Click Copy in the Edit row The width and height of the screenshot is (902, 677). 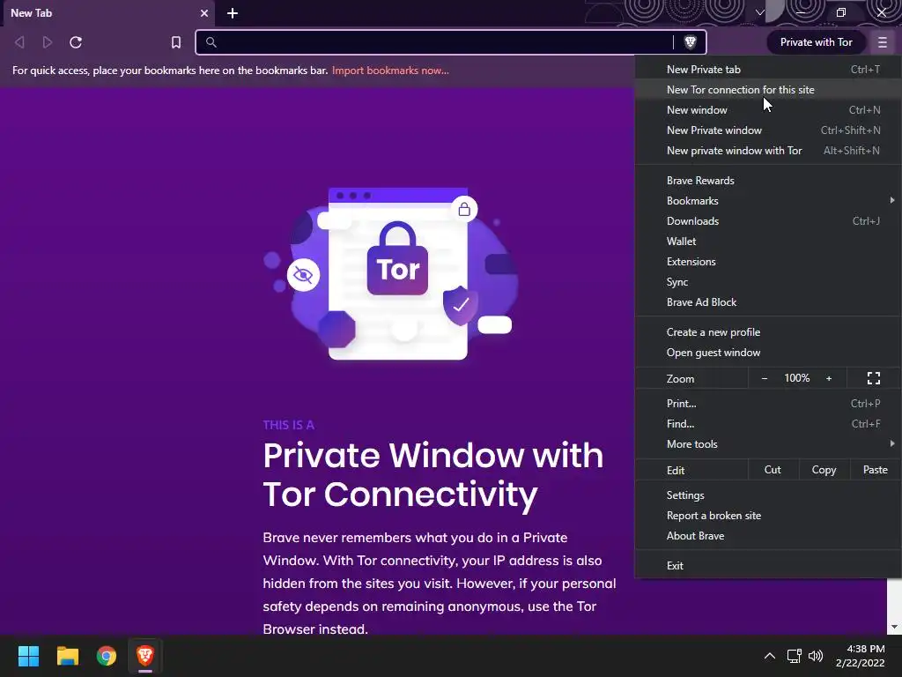pos(824,470)
